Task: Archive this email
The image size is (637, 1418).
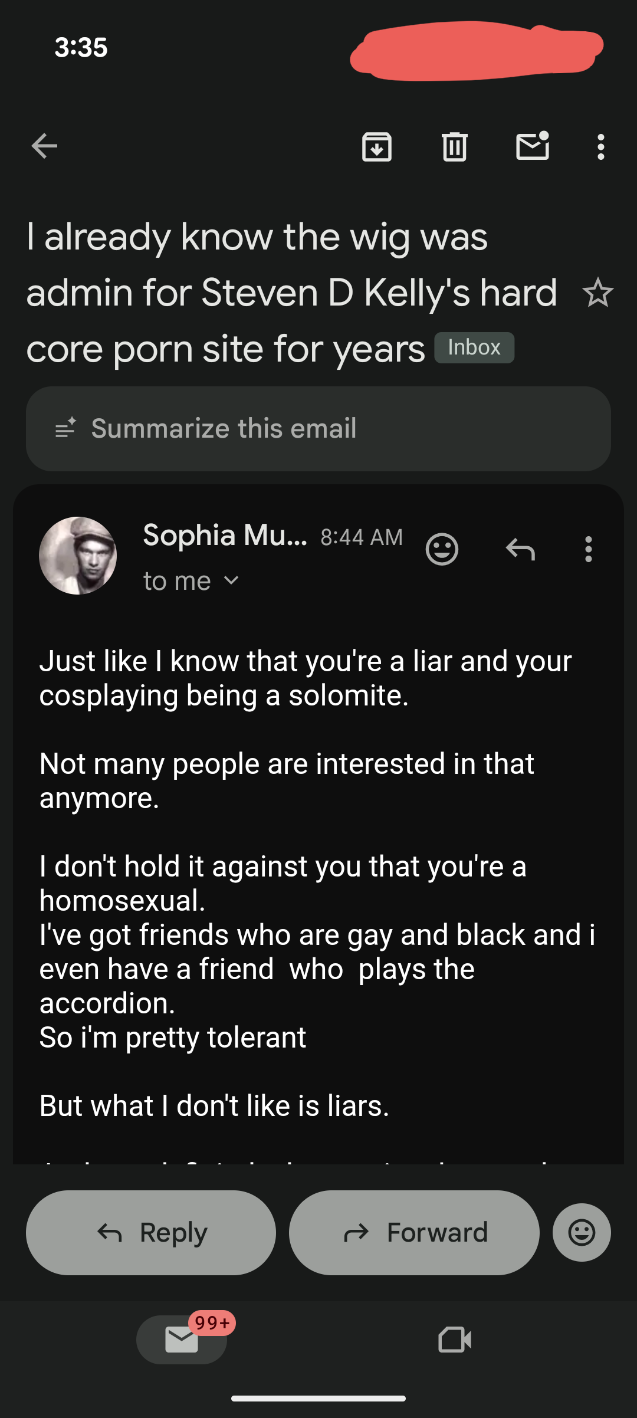Action: coord(377,146)
